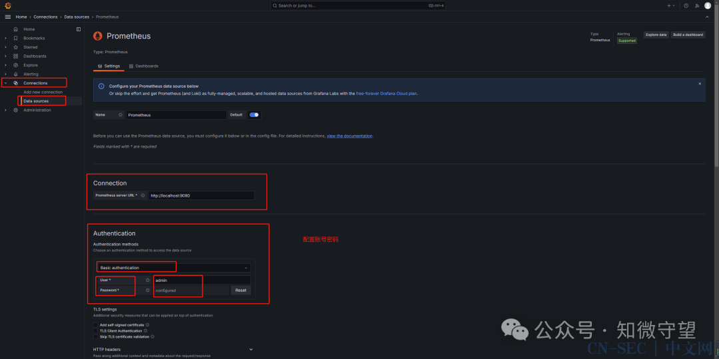Screen dimensions: 719x359
Task: Click the Supported alerting badge
Action: pyautogui.click(x=627, y=41)
